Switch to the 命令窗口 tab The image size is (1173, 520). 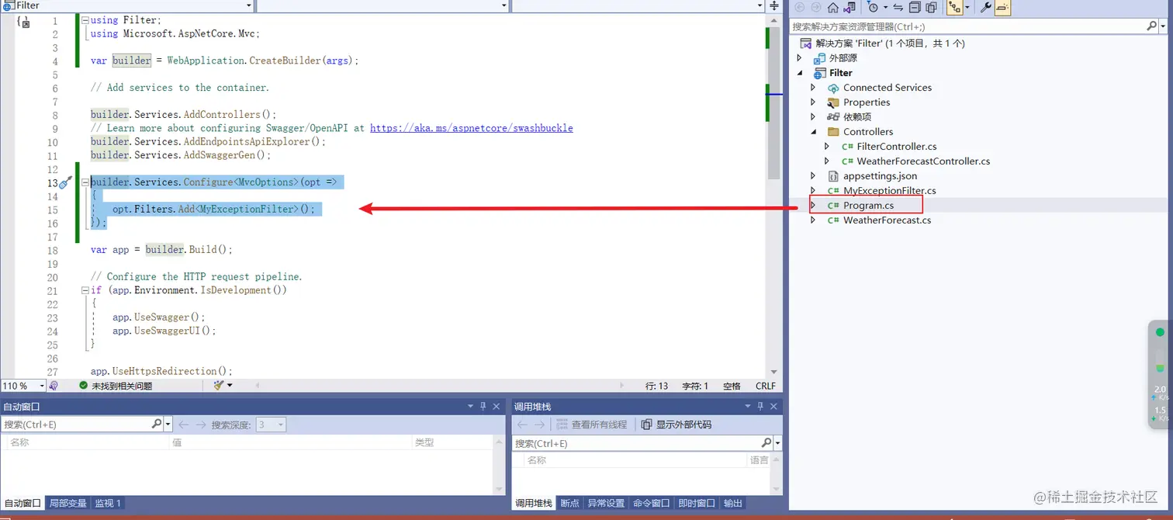click(651, 503)
